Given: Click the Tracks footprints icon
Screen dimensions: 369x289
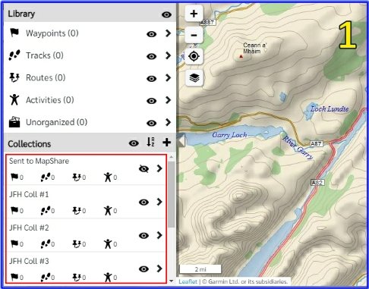Looking at the screenshot, I should 14,55.
